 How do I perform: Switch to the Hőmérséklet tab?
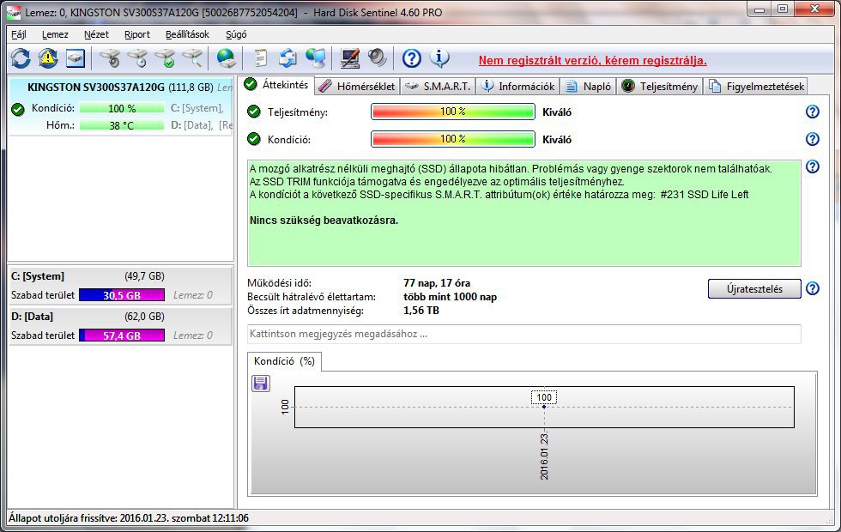pos(357,87)
